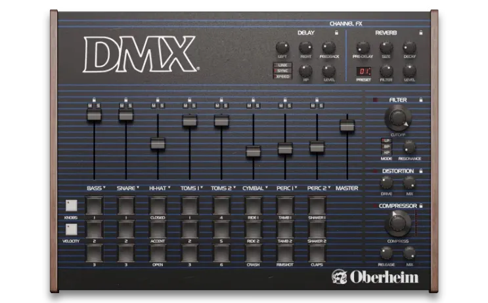Click the Delay FEEDBACK knob
Viewport: 488px width, 303px height.
[328, 47]
